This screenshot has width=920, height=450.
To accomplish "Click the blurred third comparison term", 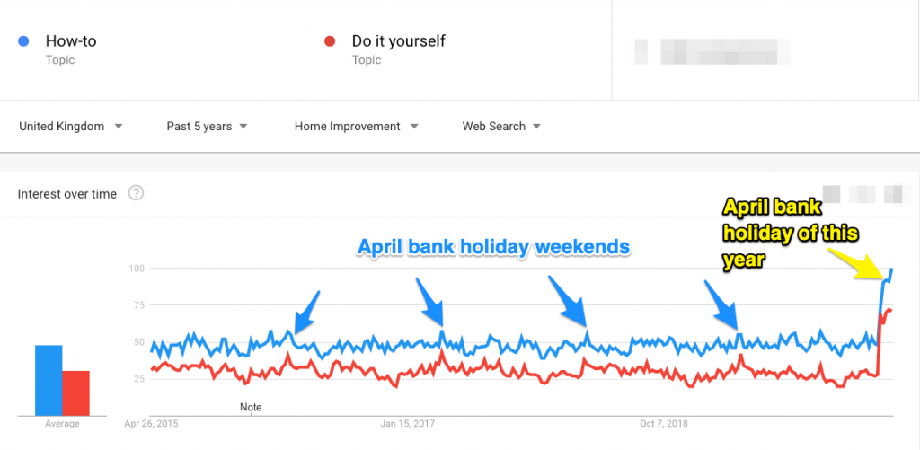I will click(x=705, y=51).
